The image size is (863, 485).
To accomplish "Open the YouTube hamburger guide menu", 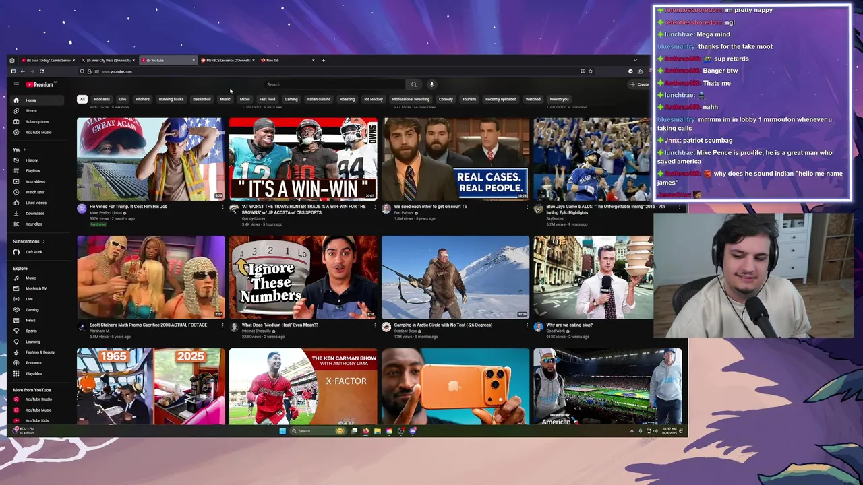I will click(16, 84).
